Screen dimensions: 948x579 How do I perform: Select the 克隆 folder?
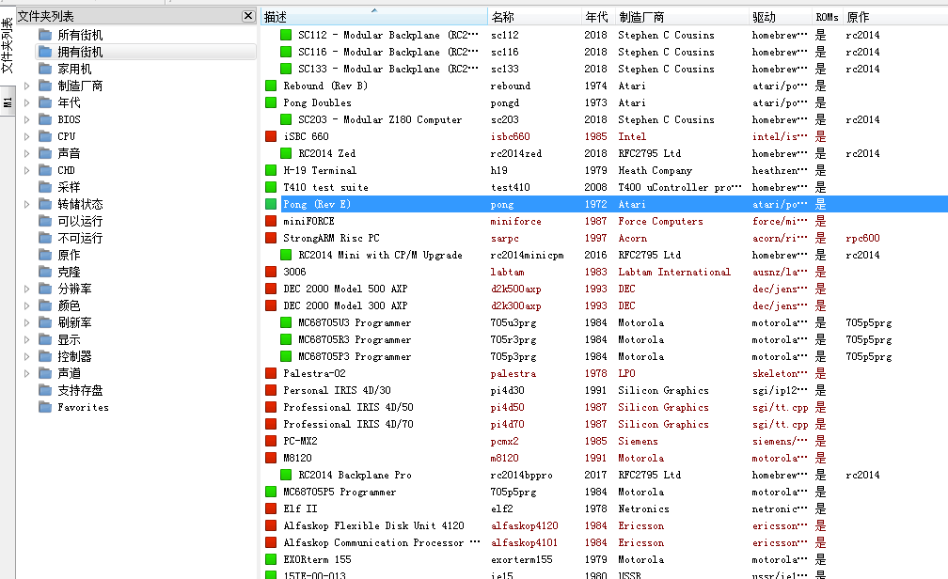tap(69, 272)
